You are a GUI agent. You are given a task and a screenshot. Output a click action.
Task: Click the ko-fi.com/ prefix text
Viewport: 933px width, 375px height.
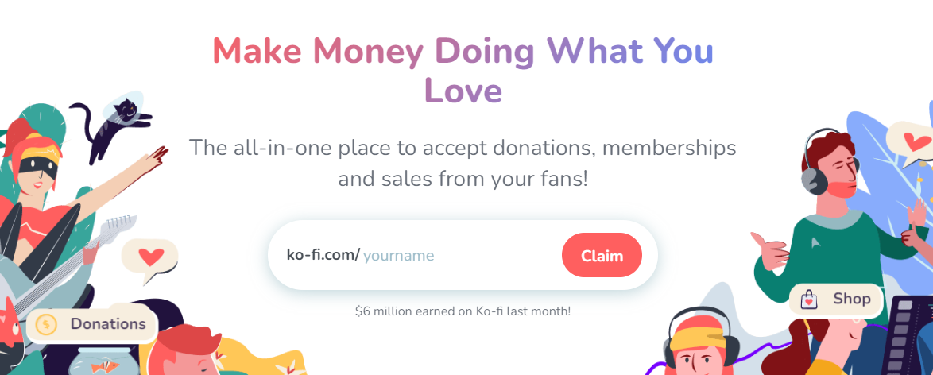323,255
